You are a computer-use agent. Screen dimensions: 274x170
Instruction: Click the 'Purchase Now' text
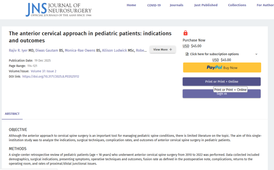point(194,40)
